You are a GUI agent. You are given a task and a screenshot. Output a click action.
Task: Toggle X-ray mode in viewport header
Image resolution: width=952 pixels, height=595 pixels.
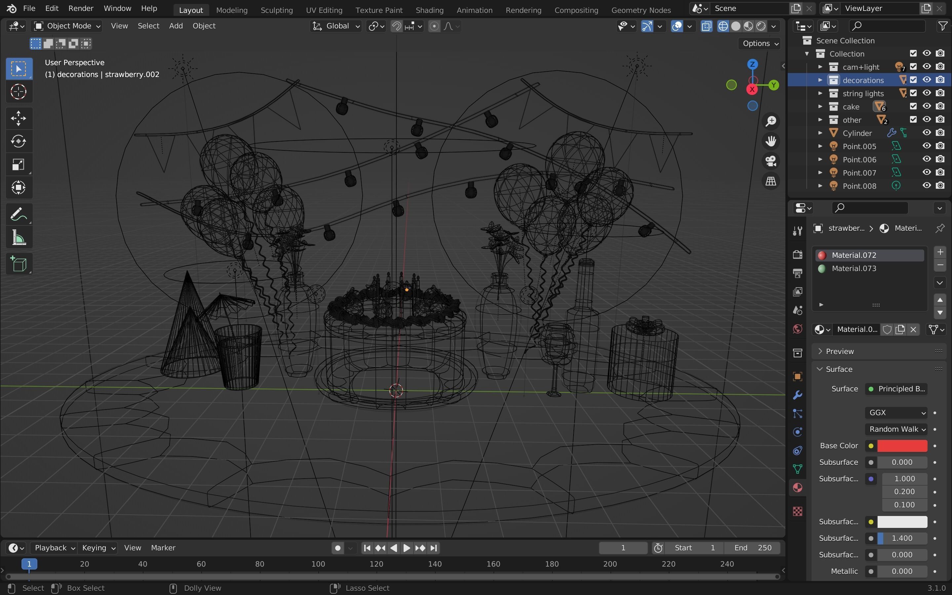click(706, 26)
